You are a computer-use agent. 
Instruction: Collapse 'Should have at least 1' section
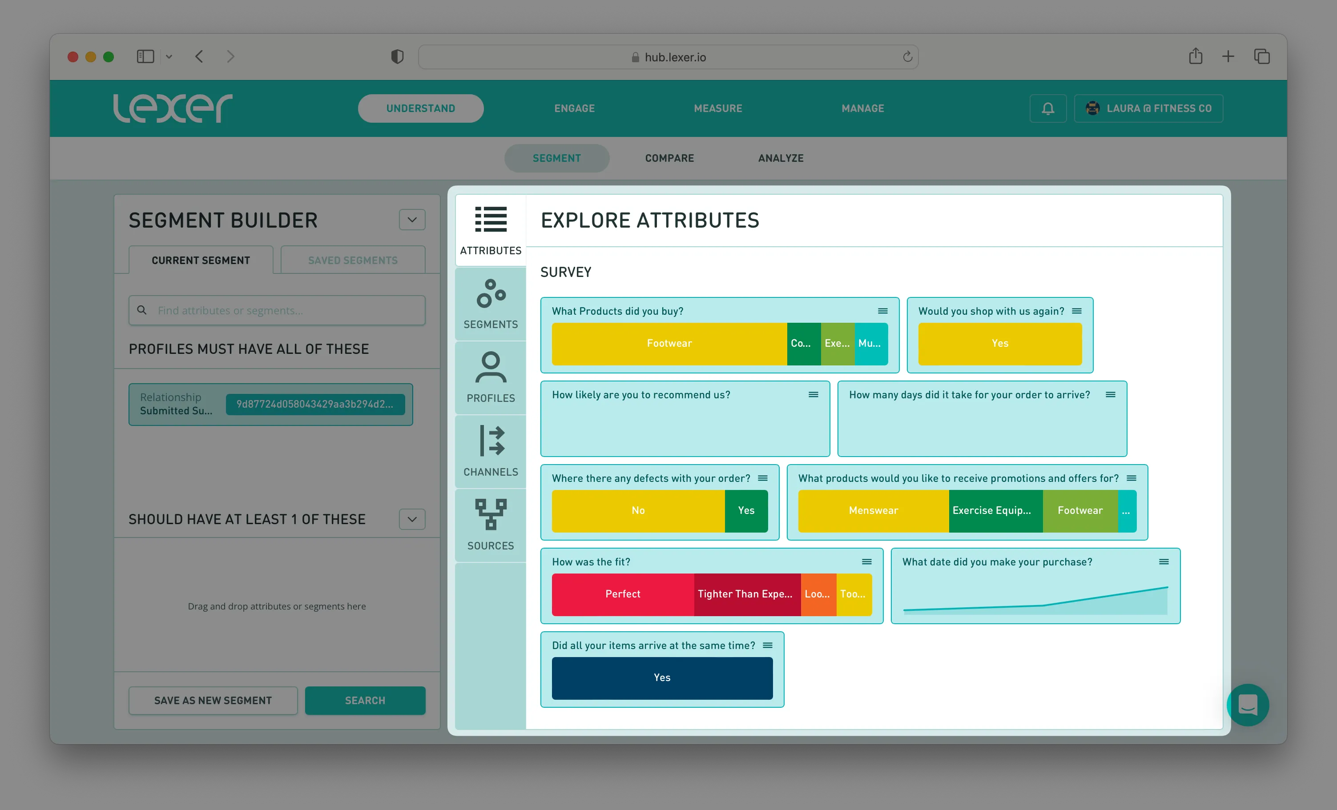point(412,519)
